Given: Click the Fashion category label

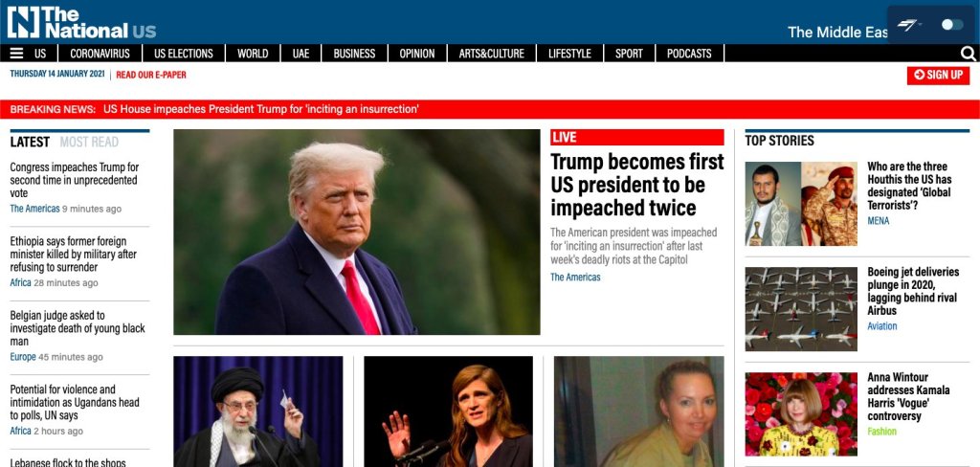Looking at the screenshot, I should (x=881, y=432).
